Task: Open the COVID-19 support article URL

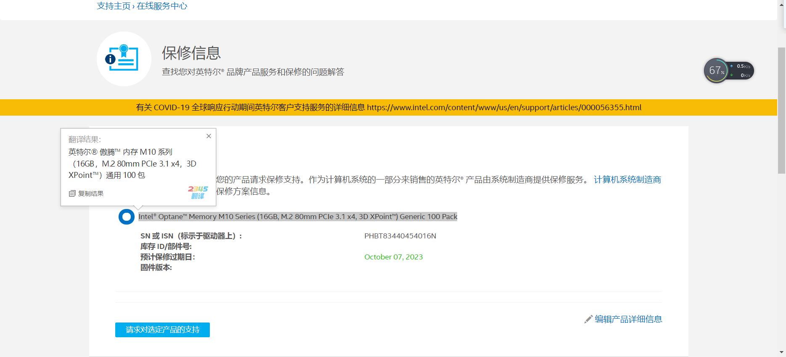Action: tap(504, 107)
